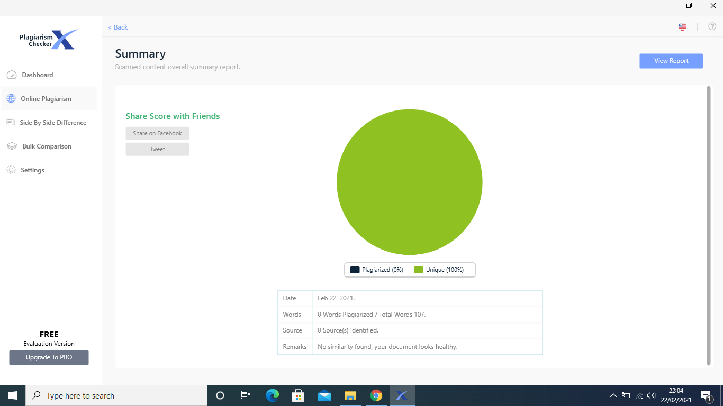Switch to the Side By Side Difference section

click(x=49, y=123)
